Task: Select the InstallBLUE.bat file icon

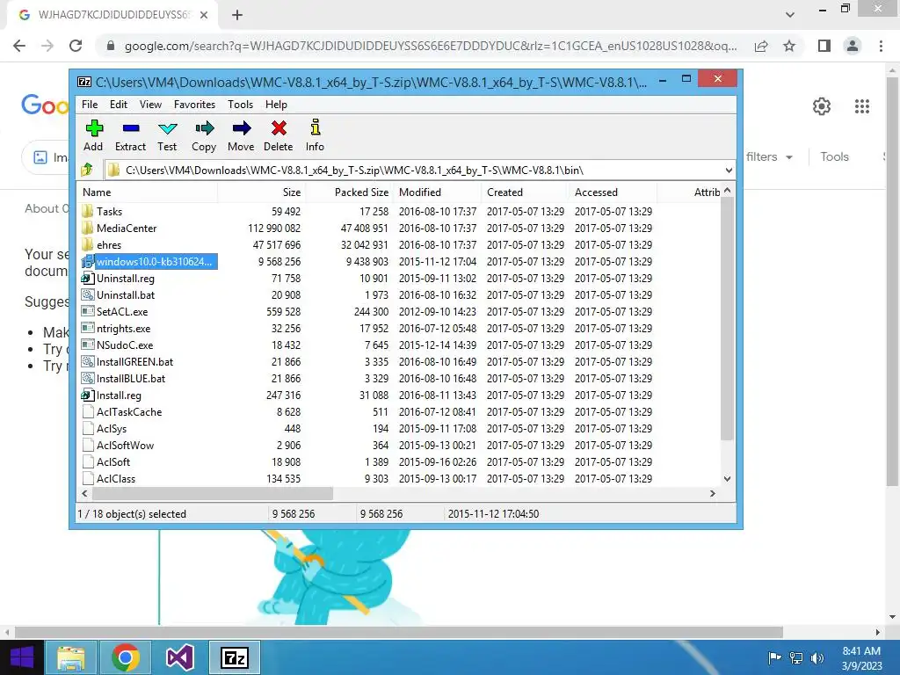Action: click(x=88, y=378)
